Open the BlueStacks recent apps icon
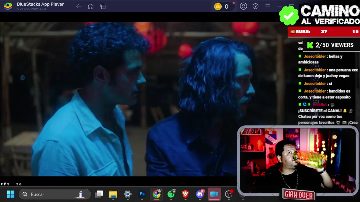Screen dimensions: 360x202 (103, 6)
